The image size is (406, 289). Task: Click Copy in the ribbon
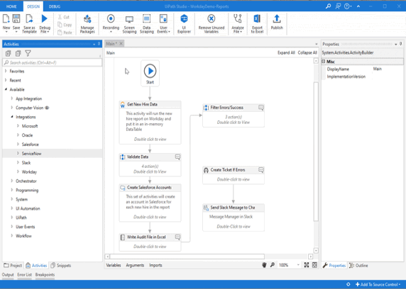tap(65, 25)
